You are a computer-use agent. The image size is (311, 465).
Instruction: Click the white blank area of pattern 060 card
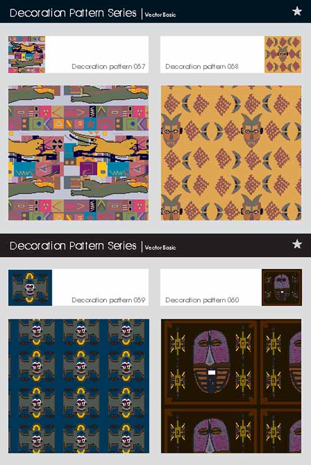point(211,282)
